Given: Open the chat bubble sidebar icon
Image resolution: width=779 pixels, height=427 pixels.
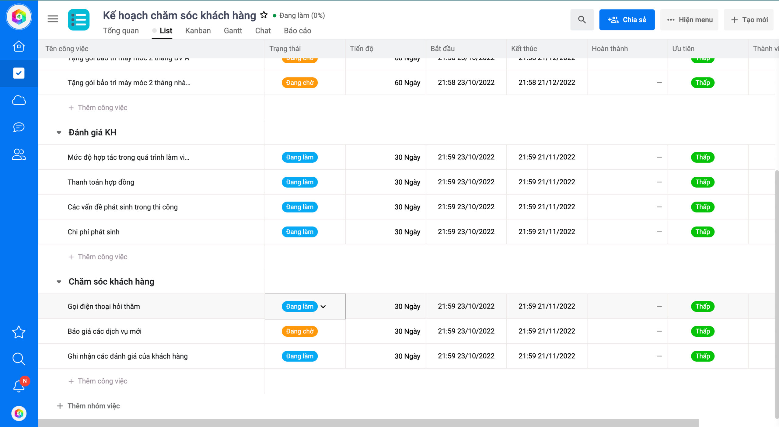Looking at the screenshot, I should [19, 127].
